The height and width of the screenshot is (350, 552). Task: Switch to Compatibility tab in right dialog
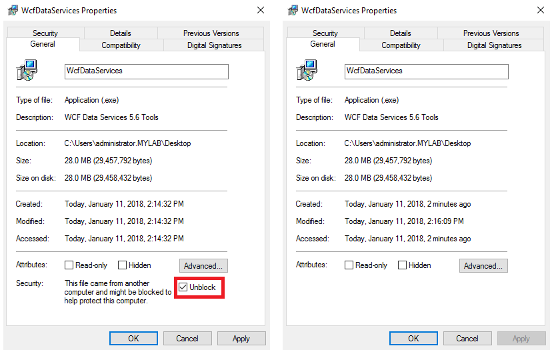[x=401, y=45]
